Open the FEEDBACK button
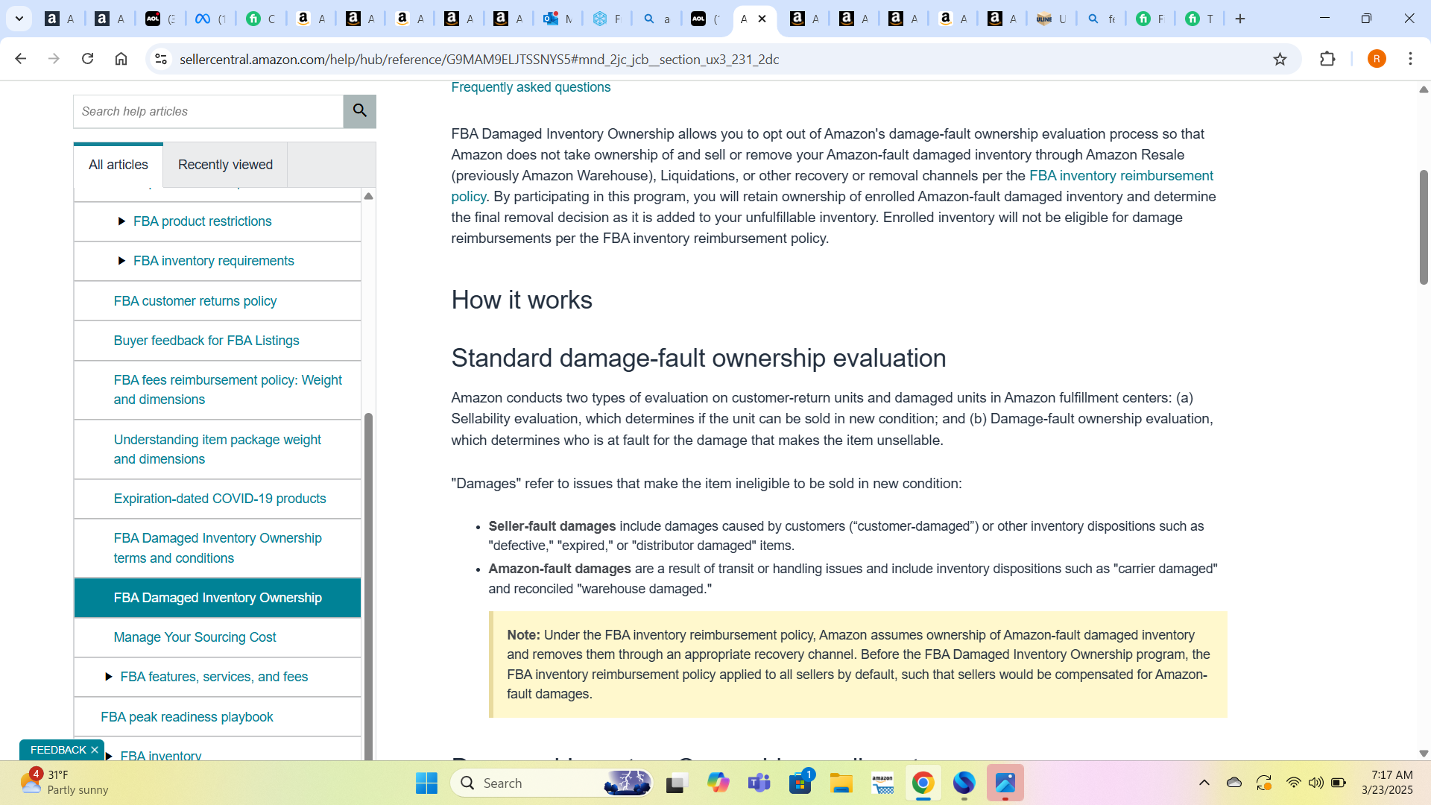The width and height of the screenshot is (1431, 805). pyautogui.click(x=58, y=750)
